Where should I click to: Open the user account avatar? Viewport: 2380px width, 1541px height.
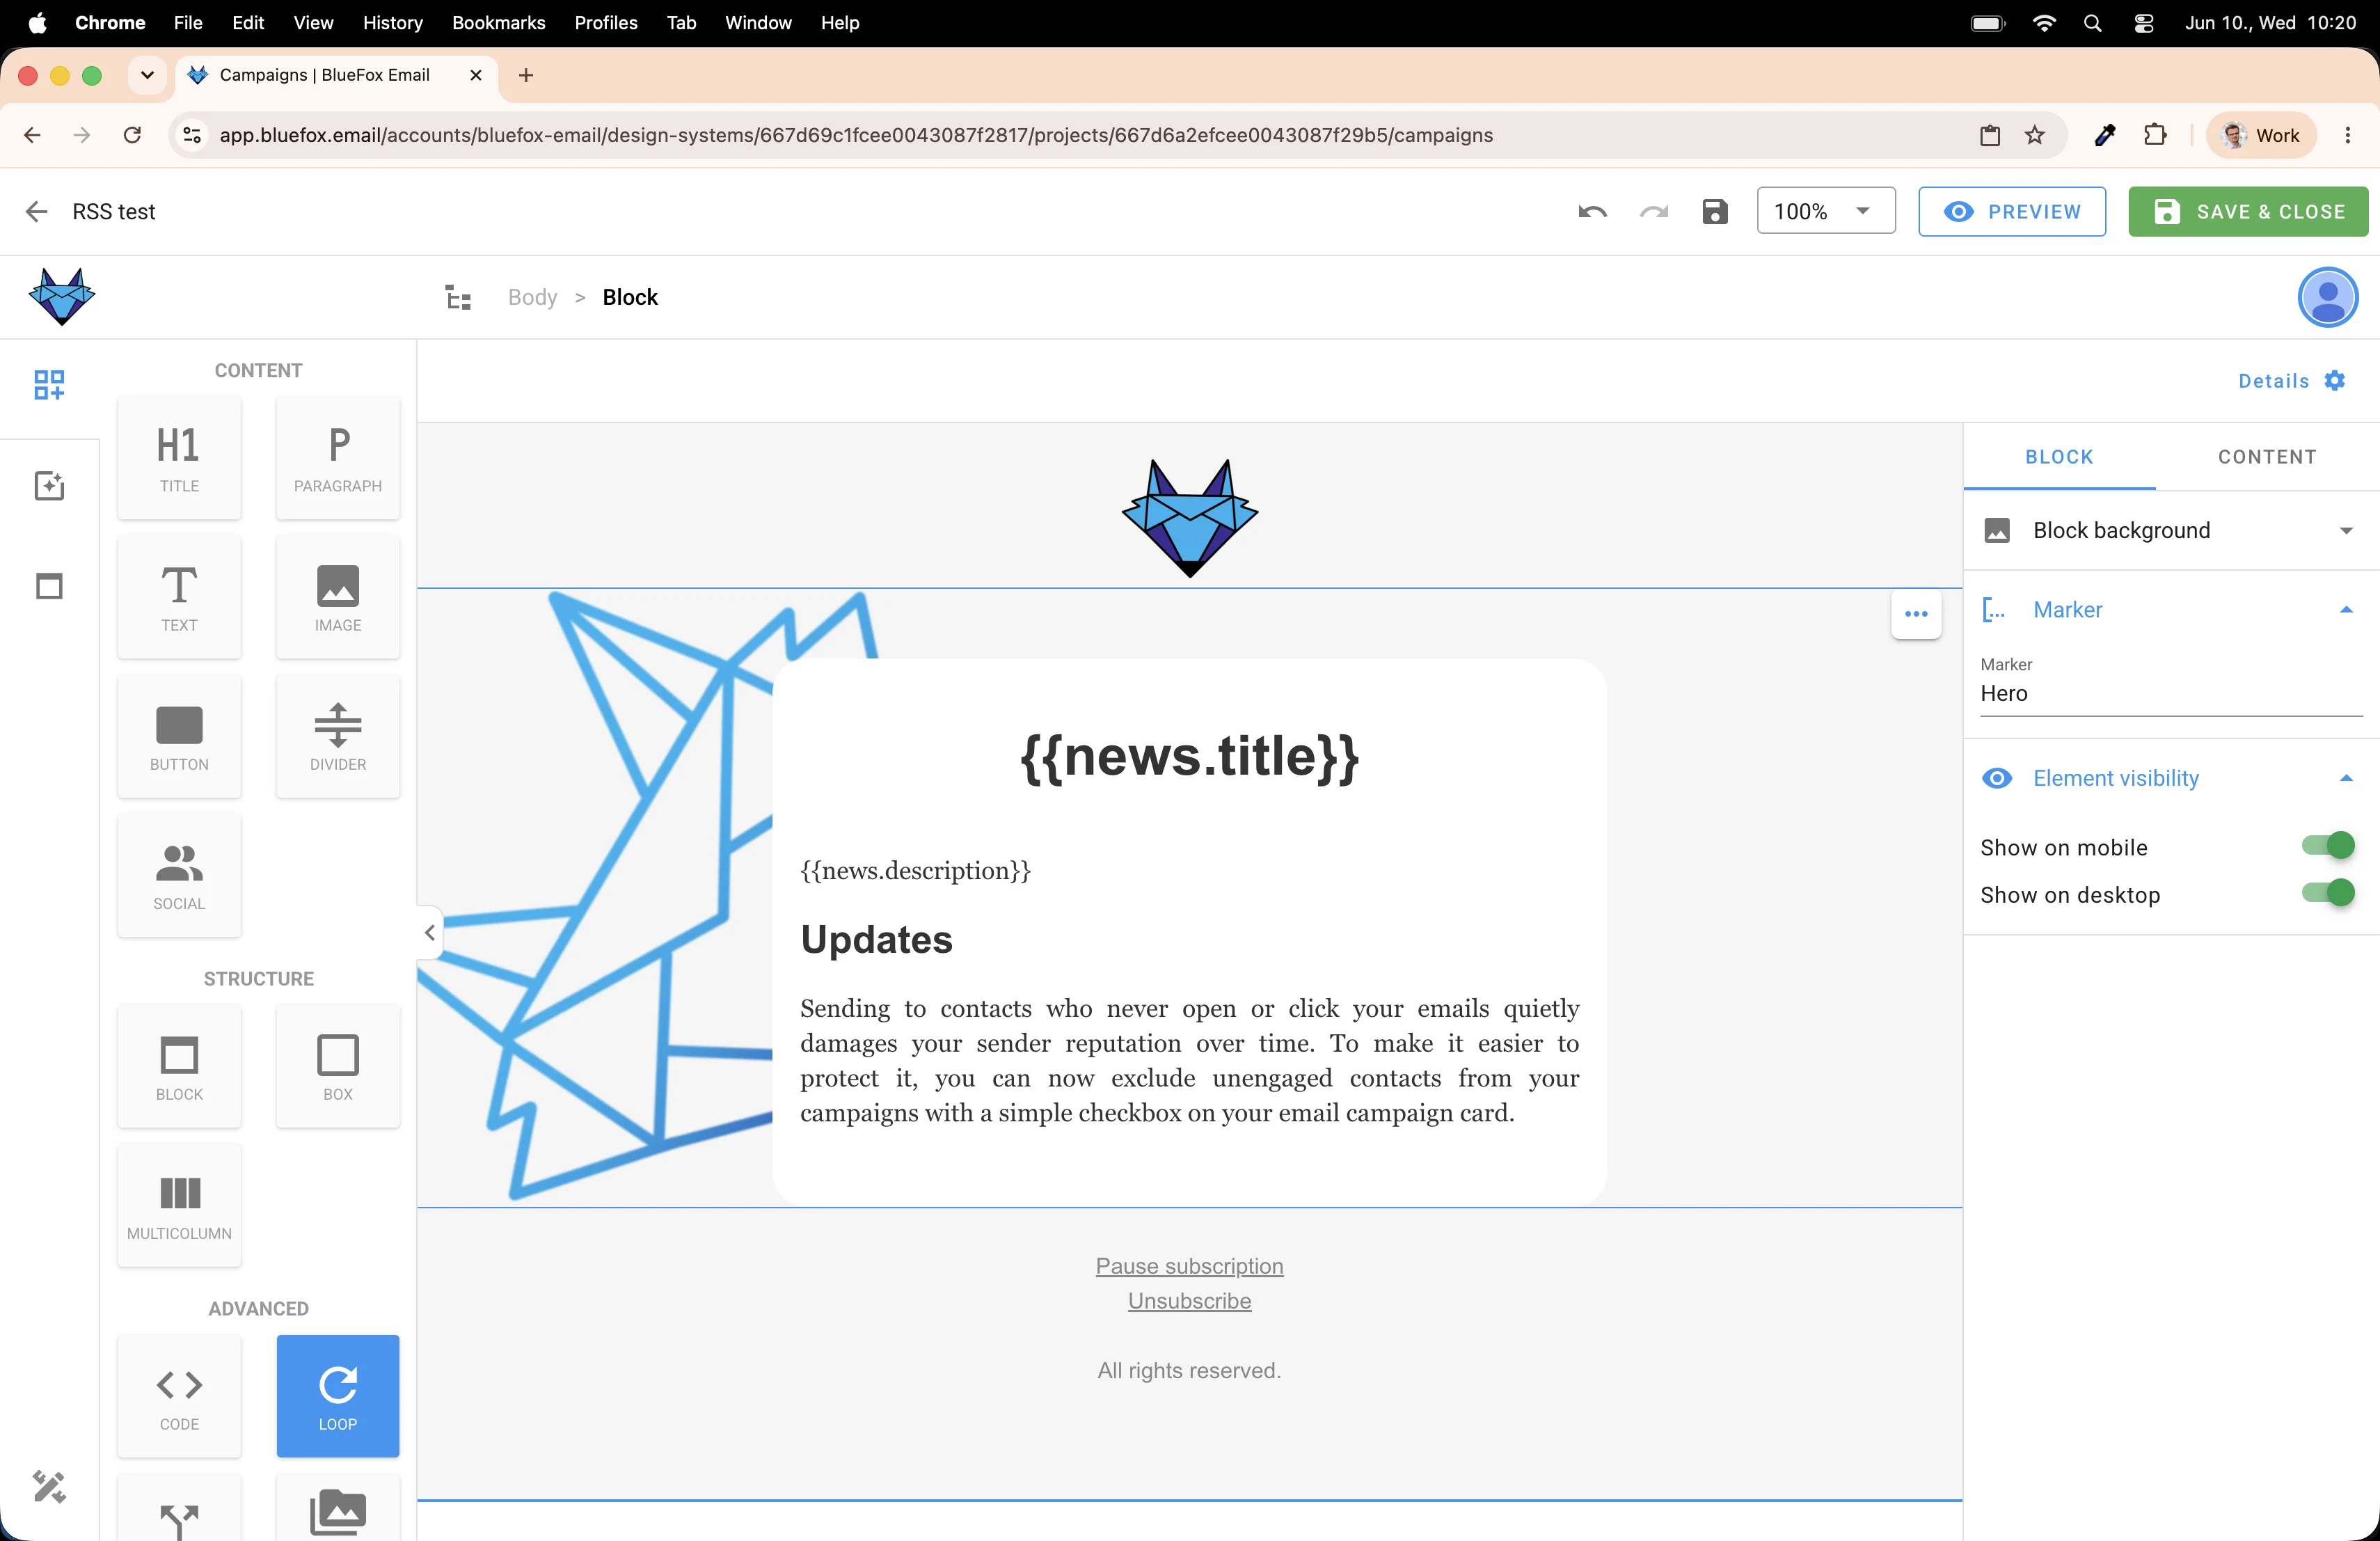[x=2328, y=298]
